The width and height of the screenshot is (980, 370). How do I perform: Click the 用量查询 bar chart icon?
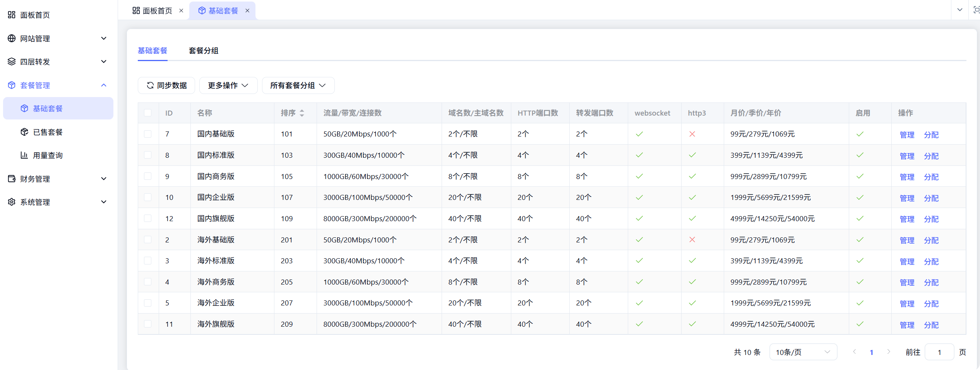point(24,155)
